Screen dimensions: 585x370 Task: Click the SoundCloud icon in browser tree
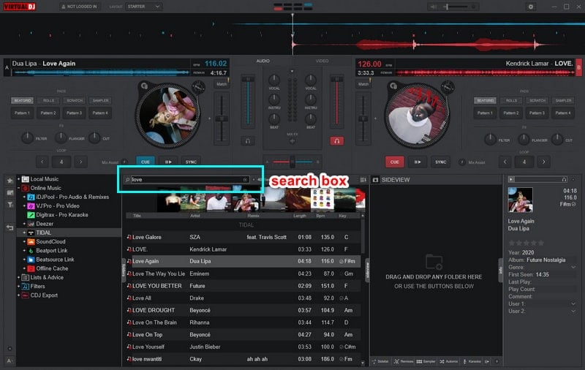[31, 242]
